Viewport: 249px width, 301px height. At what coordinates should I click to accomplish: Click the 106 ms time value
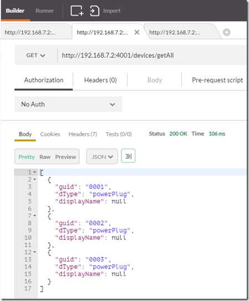click(217, 134)
